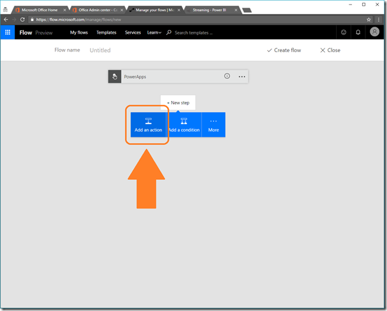Open the Templates menu item
The image size is (387, 311).
106,32
